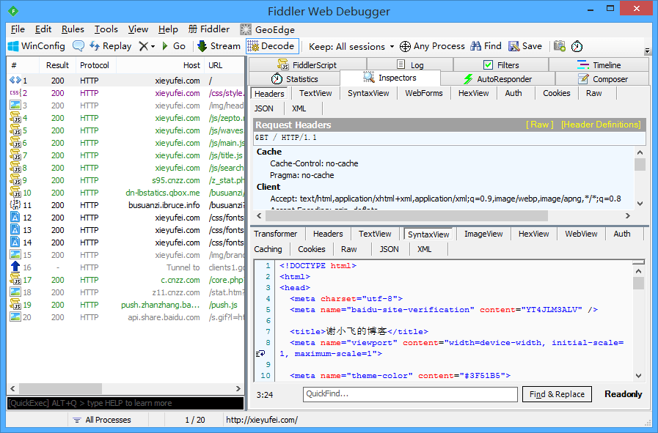Sort sessions by Result column

click(x=57, y=65)
